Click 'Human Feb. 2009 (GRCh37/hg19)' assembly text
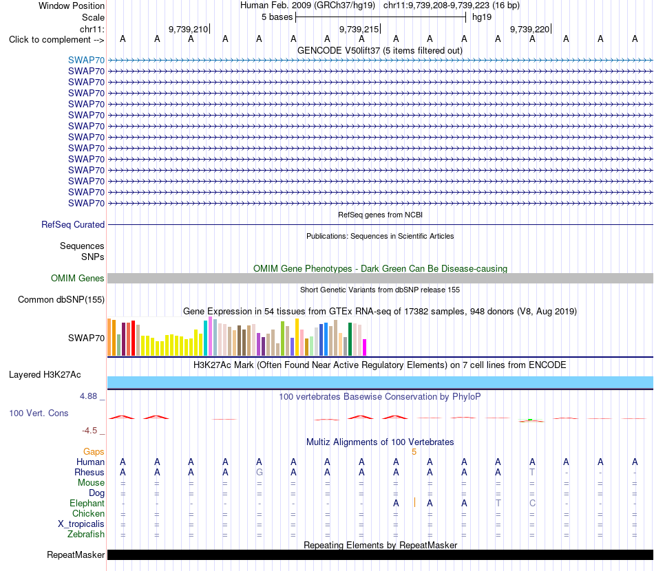This screenshot has width=654, height=571. pos(308,6)
